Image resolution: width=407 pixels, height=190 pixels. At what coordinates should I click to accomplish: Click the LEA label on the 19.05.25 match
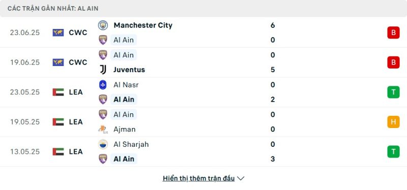(76, 122)
